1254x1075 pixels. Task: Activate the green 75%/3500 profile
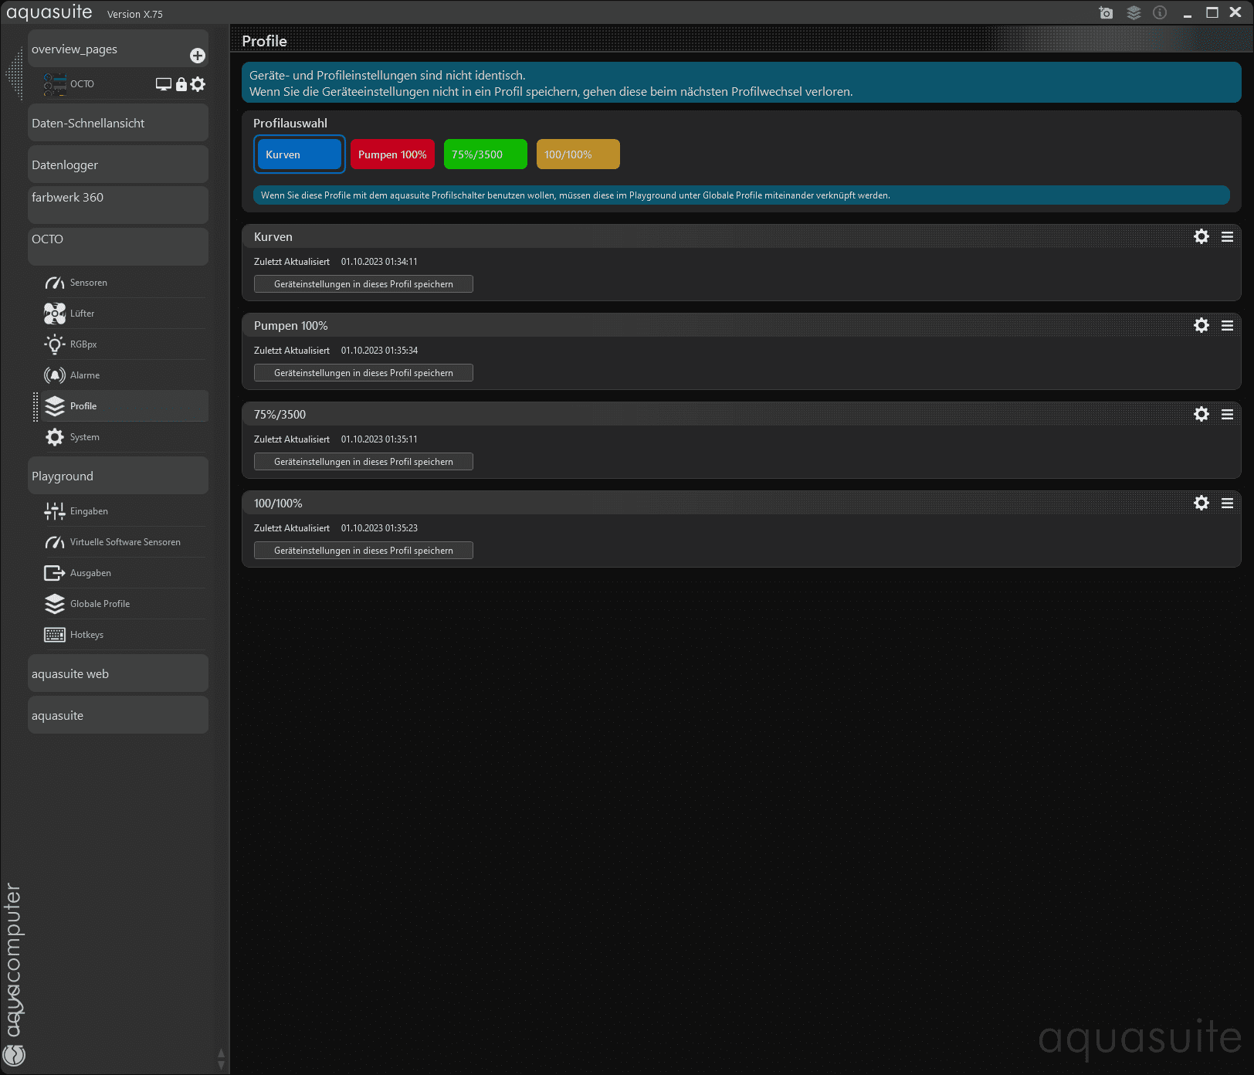485,154
